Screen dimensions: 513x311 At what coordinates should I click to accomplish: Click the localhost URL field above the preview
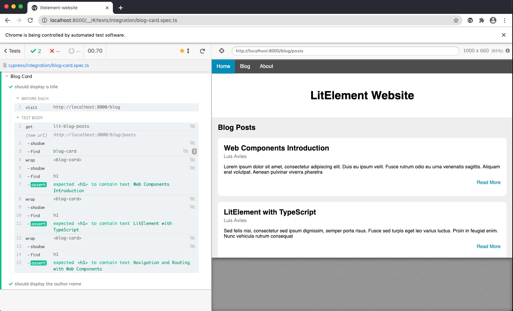point(345,51)
